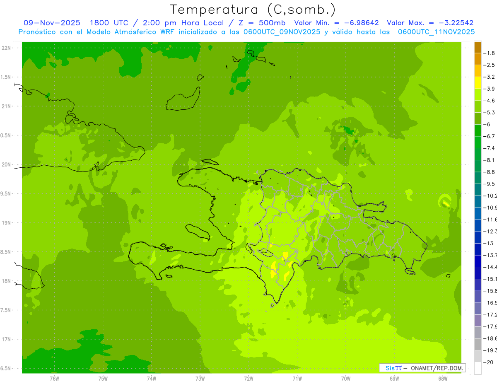Click the '17N' latitude label
Screen dimensions: 497x384
click(x=6, y=339)
